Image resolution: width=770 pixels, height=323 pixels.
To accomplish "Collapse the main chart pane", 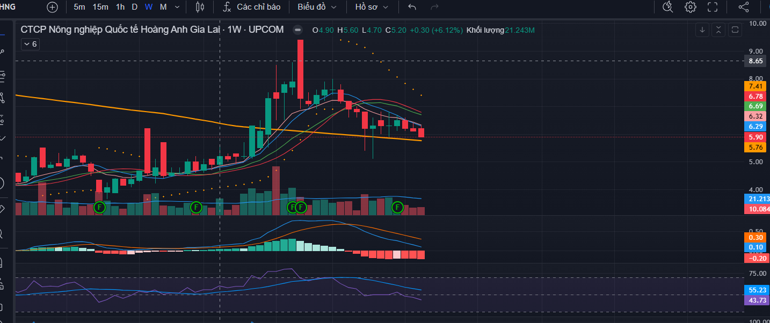I will click(x=719, y=30).
